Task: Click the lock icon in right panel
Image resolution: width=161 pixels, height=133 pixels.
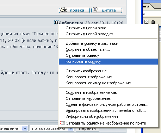Action: 153,22
